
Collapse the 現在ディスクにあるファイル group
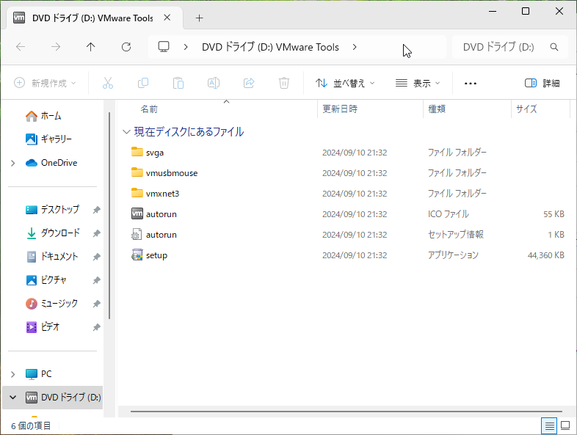pos(126,132)
